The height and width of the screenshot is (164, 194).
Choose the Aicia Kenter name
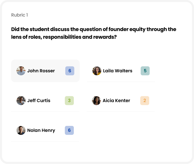tap(116, 100)
